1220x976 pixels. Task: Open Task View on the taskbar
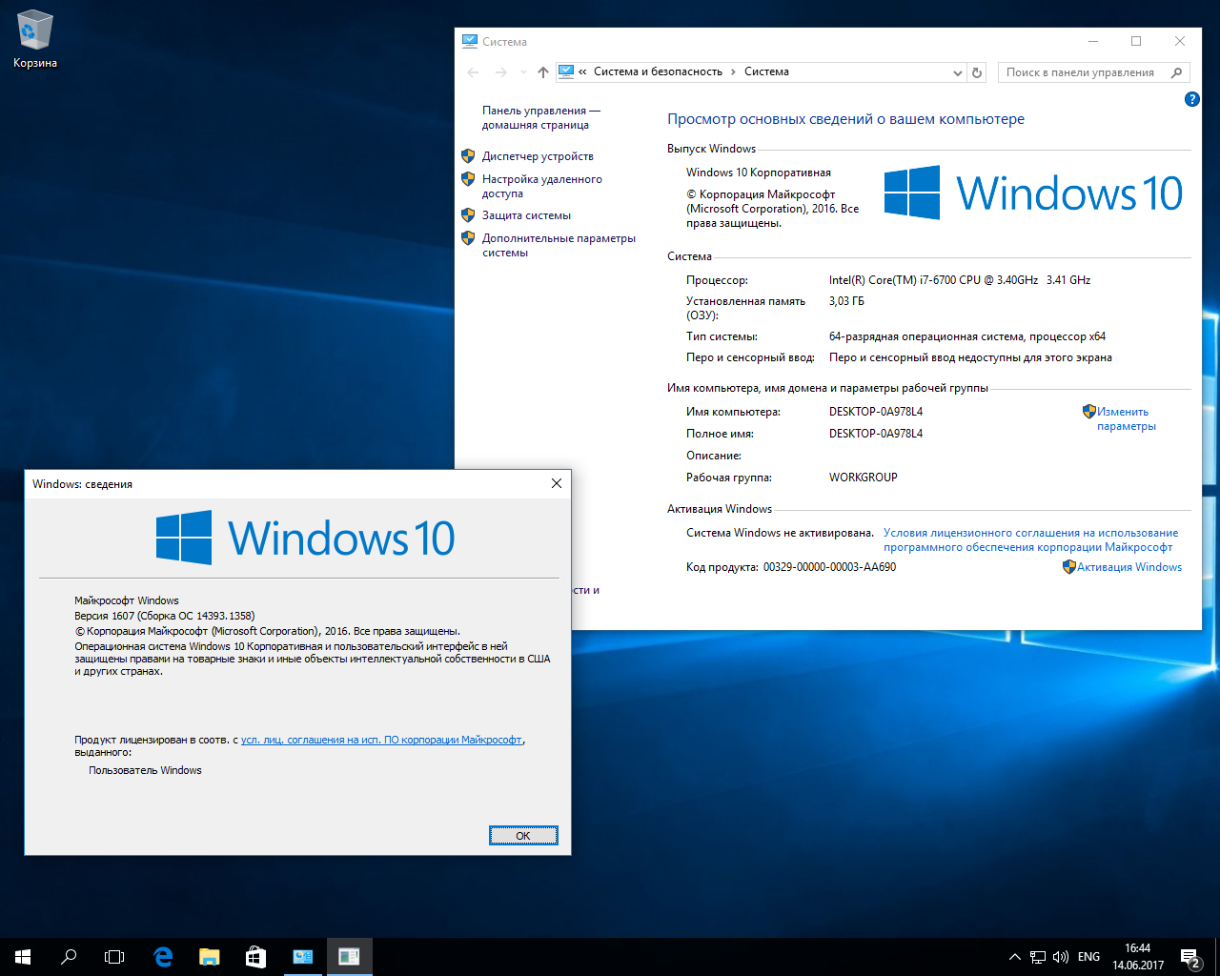click(x=114, y=957)
